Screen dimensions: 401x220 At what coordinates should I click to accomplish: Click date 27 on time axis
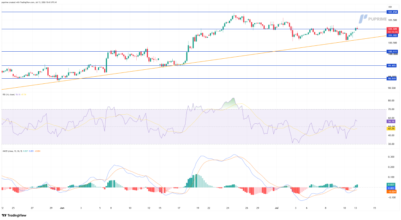coord(32,208)
